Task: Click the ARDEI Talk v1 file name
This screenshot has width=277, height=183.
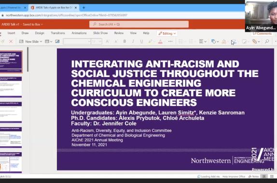Action: coord(10,25)
